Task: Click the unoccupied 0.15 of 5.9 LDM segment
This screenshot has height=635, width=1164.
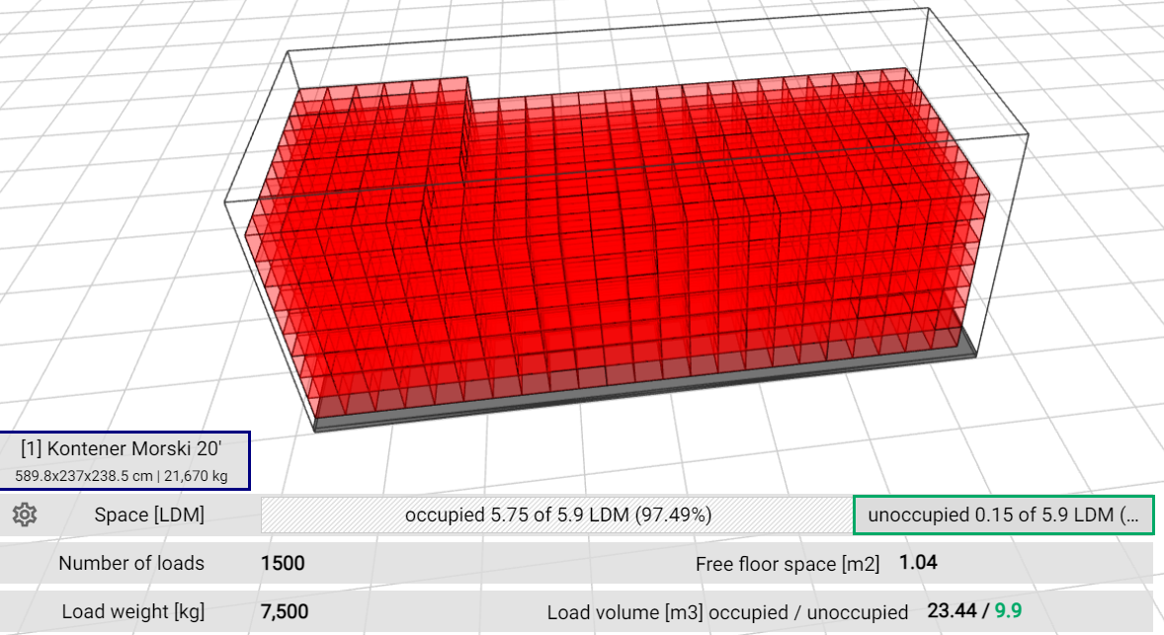Action: click(x=1004, y=515)
